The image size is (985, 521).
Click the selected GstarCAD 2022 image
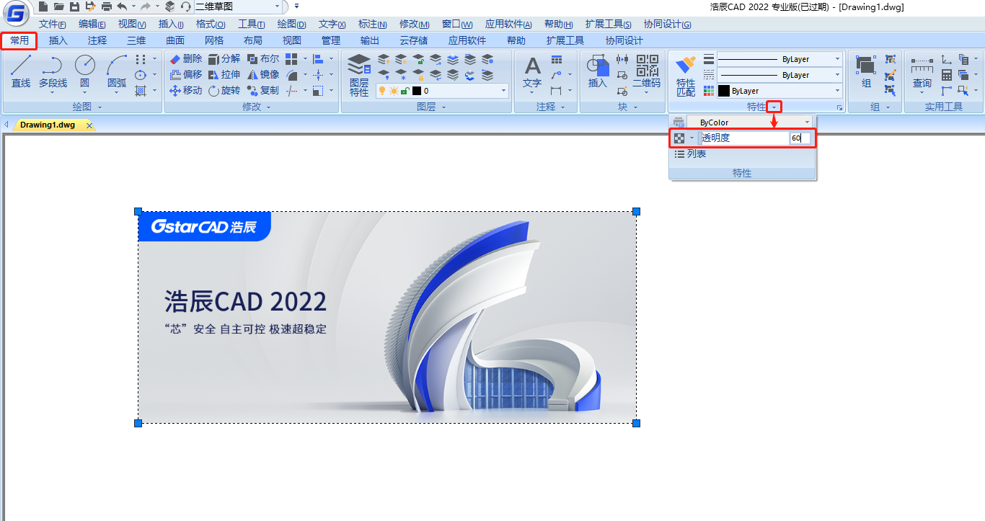(387, 317)
